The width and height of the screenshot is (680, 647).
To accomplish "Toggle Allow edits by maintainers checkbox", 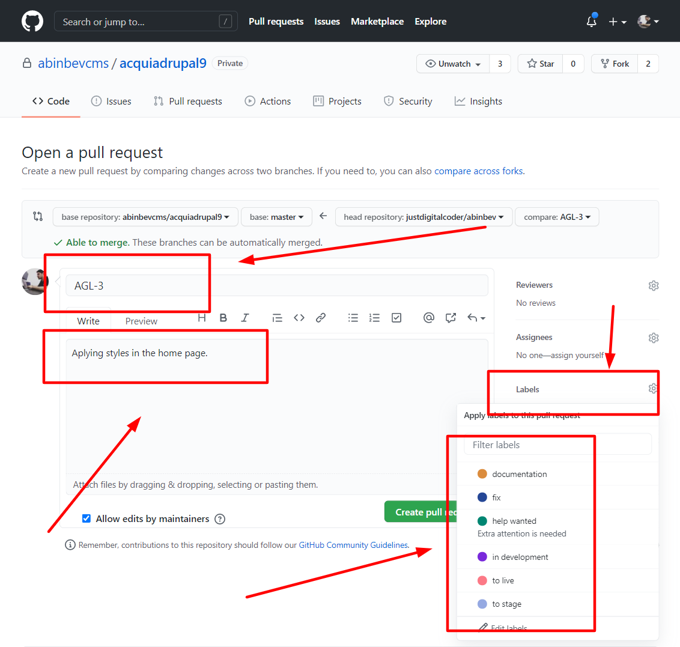I will pos(87,518).
